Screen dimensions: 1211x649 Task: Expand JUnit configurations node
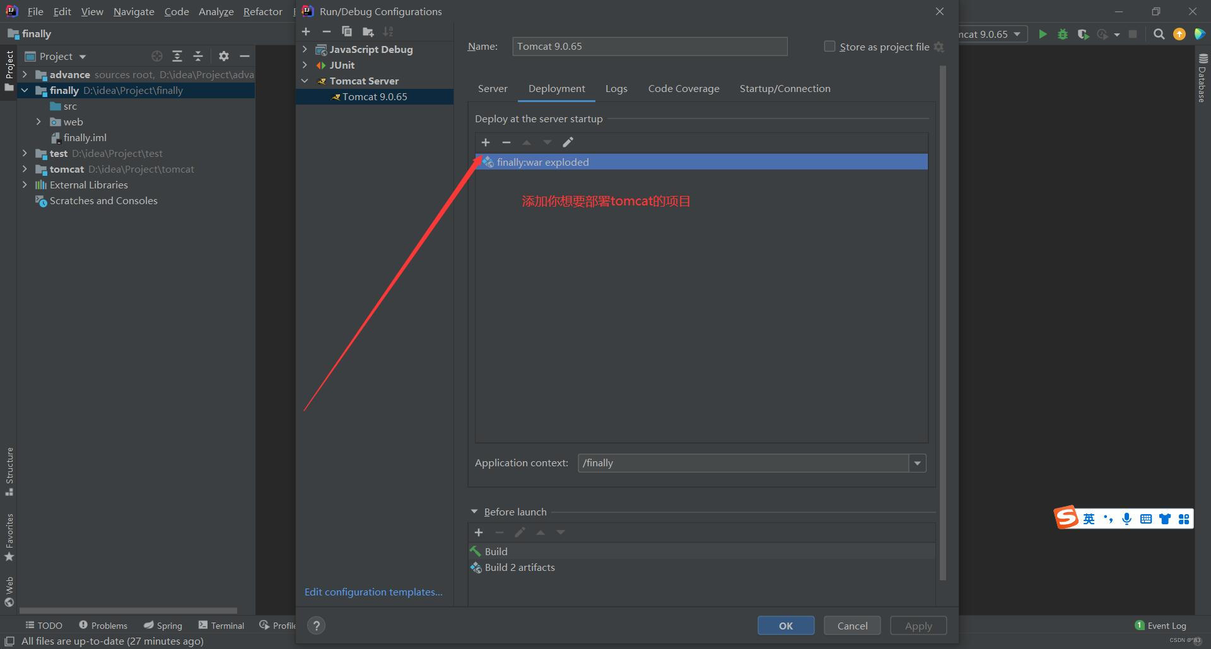[305, 65]
